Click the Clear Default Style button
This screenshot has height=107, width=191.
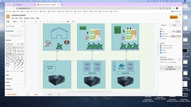pyautogui.click(x=170, y=69)
